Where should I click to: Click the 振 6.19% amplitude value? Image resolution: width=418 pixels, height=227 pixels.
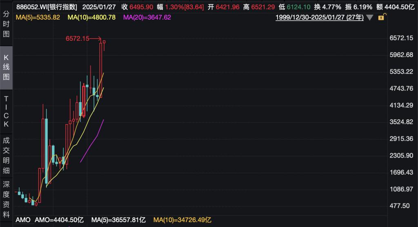pos(358,7)
